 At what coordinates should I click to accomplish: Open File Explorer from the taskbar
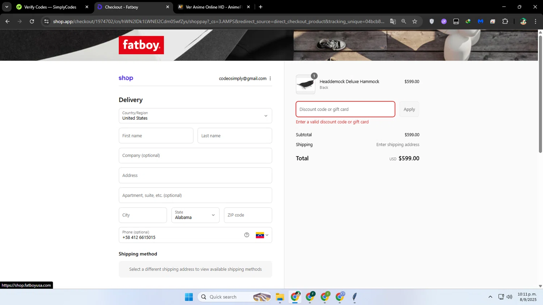280,297
